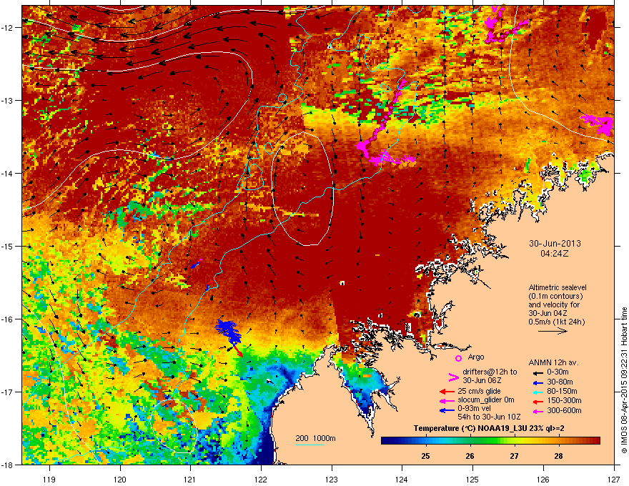Select the 04:24Z time label
Viewport: 629px width, 486px height.
click(555, 254)
